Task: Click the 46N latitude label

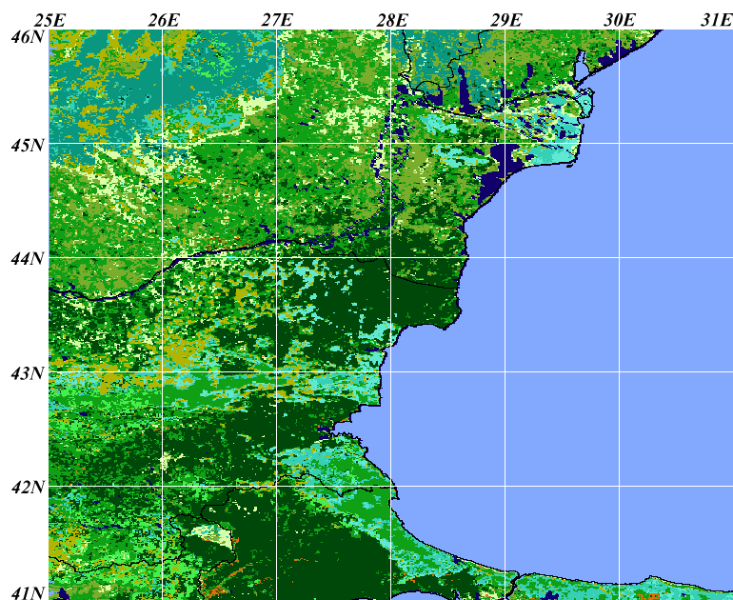Action: coord(27,36)
